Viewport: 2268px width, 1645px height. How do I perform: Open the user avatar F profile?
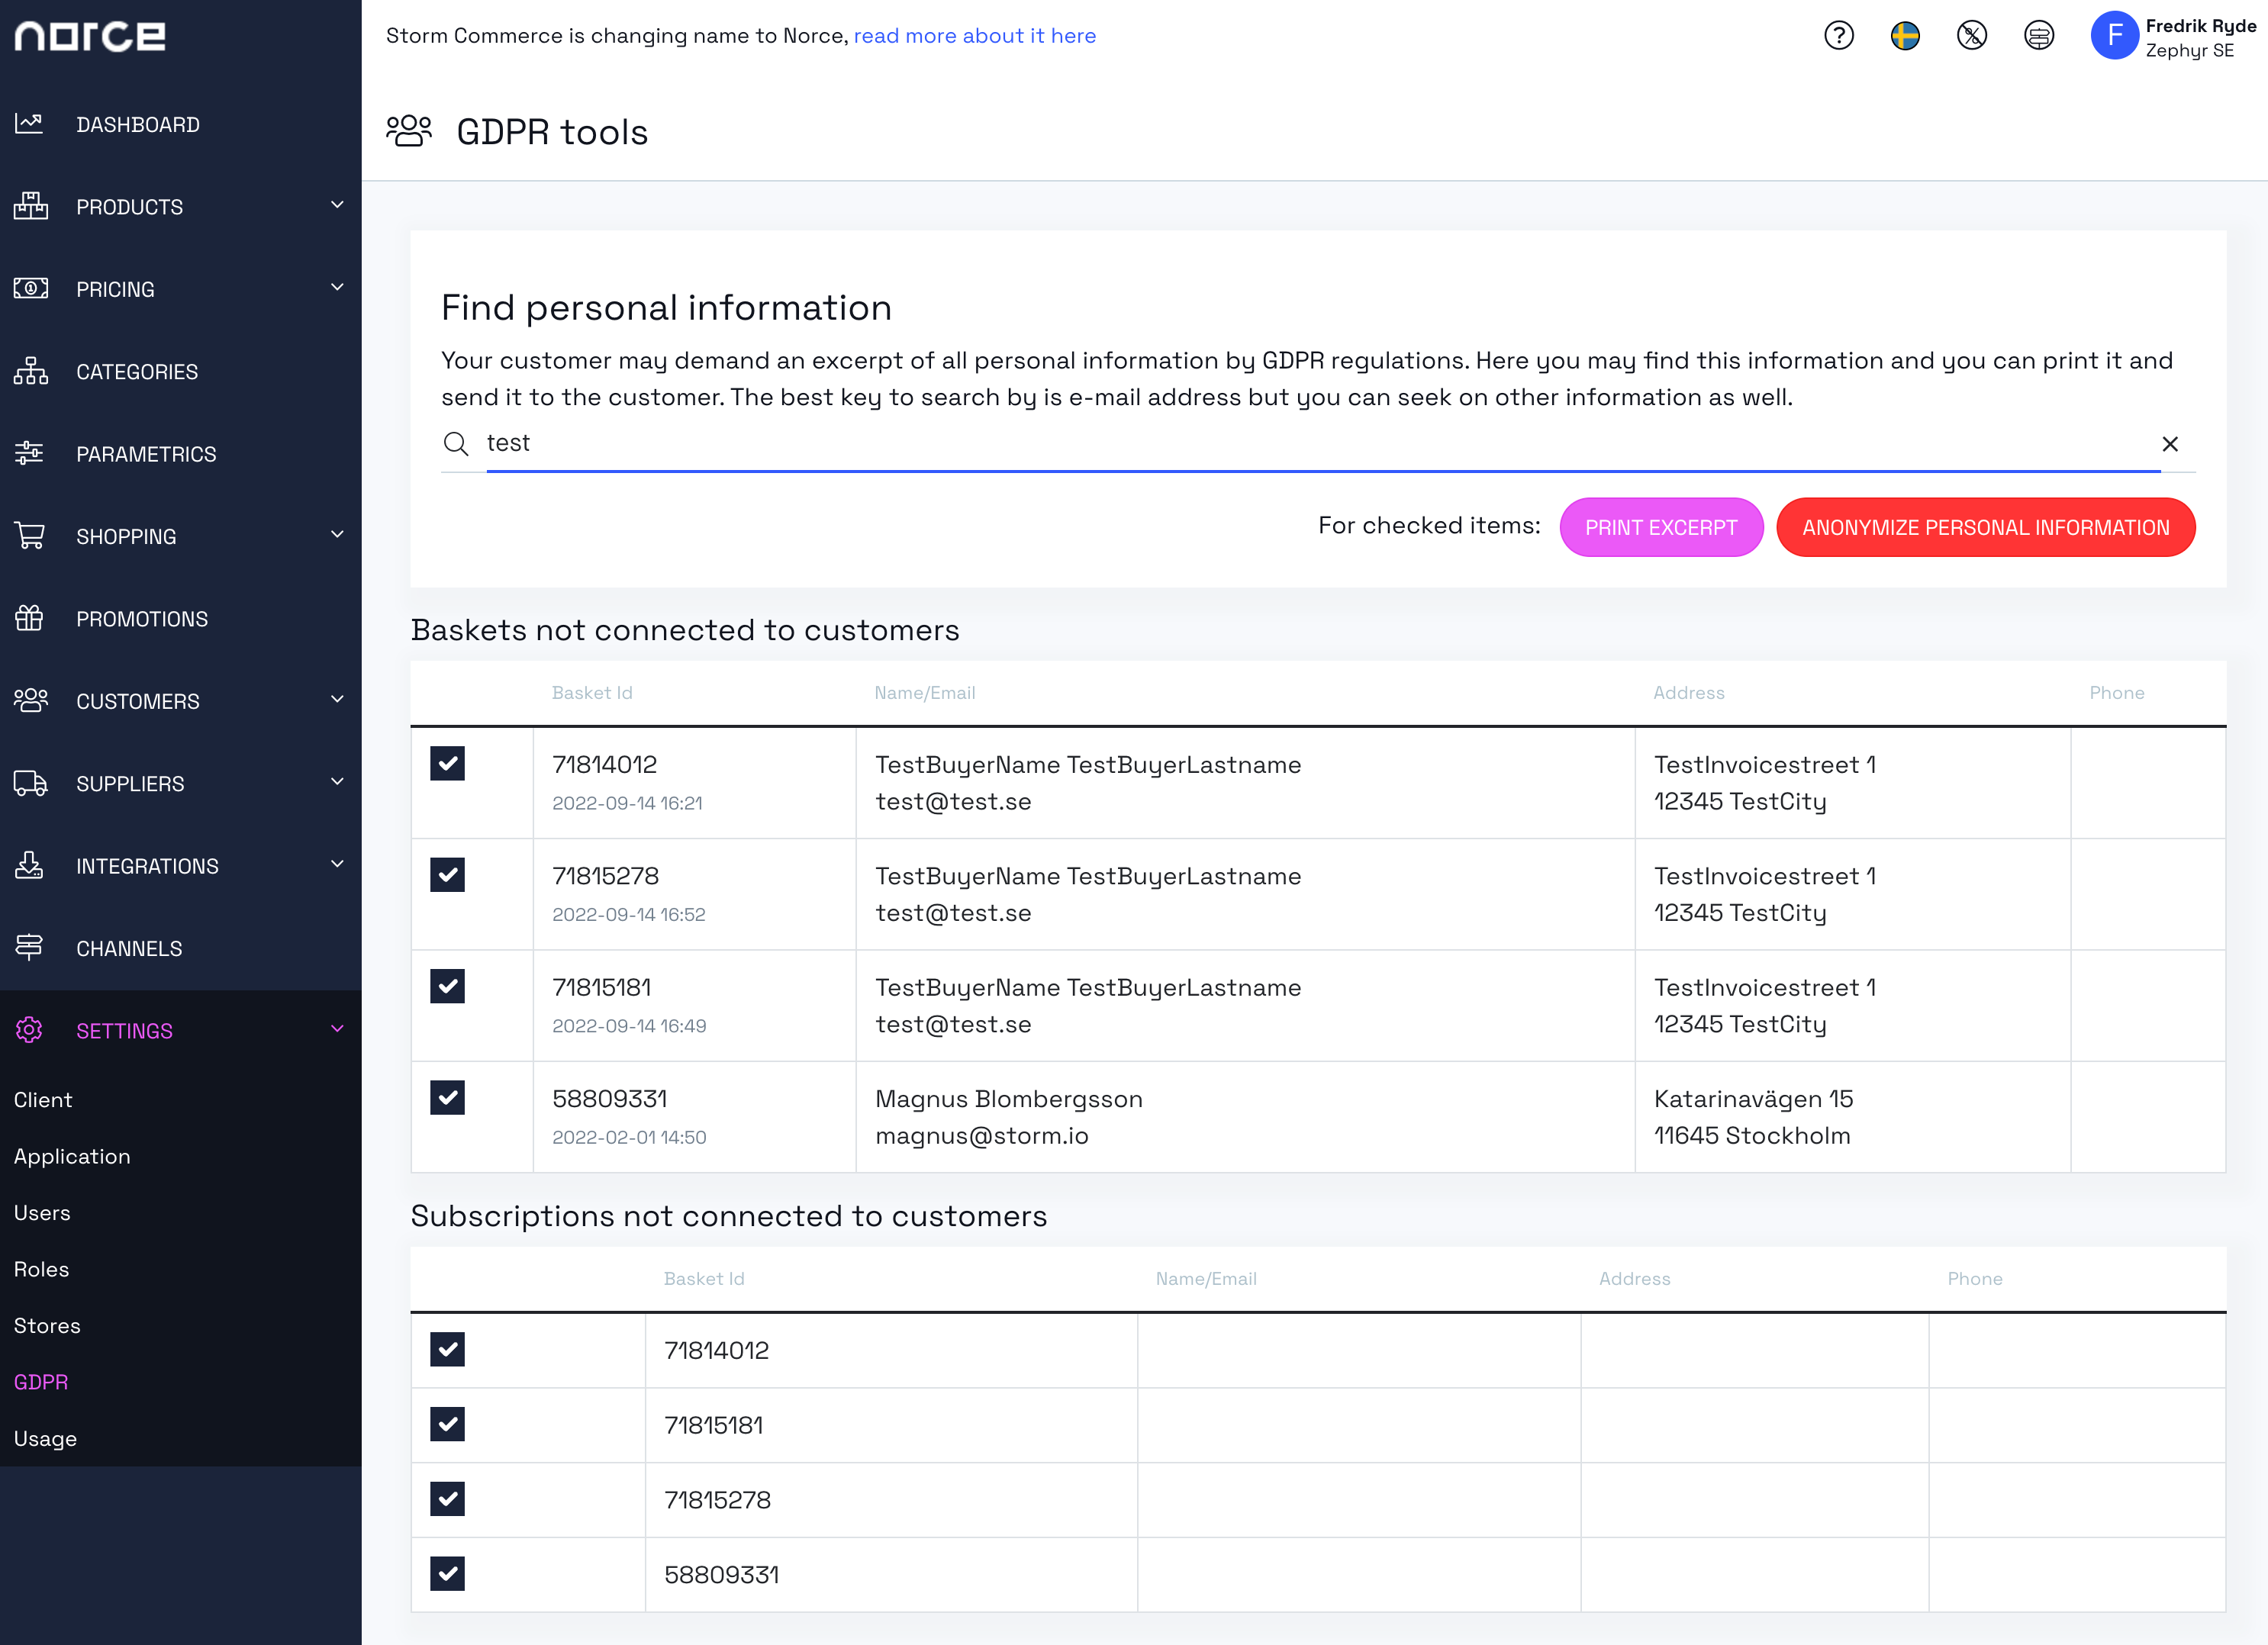pos(2114,36)
